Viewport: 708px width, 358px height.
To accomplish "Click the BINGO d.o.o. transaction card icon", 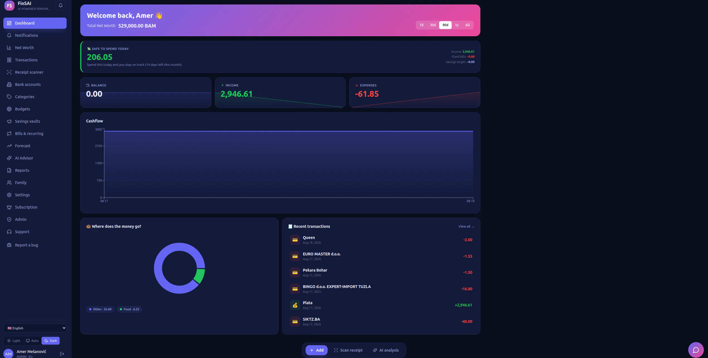I will (295, 289).
